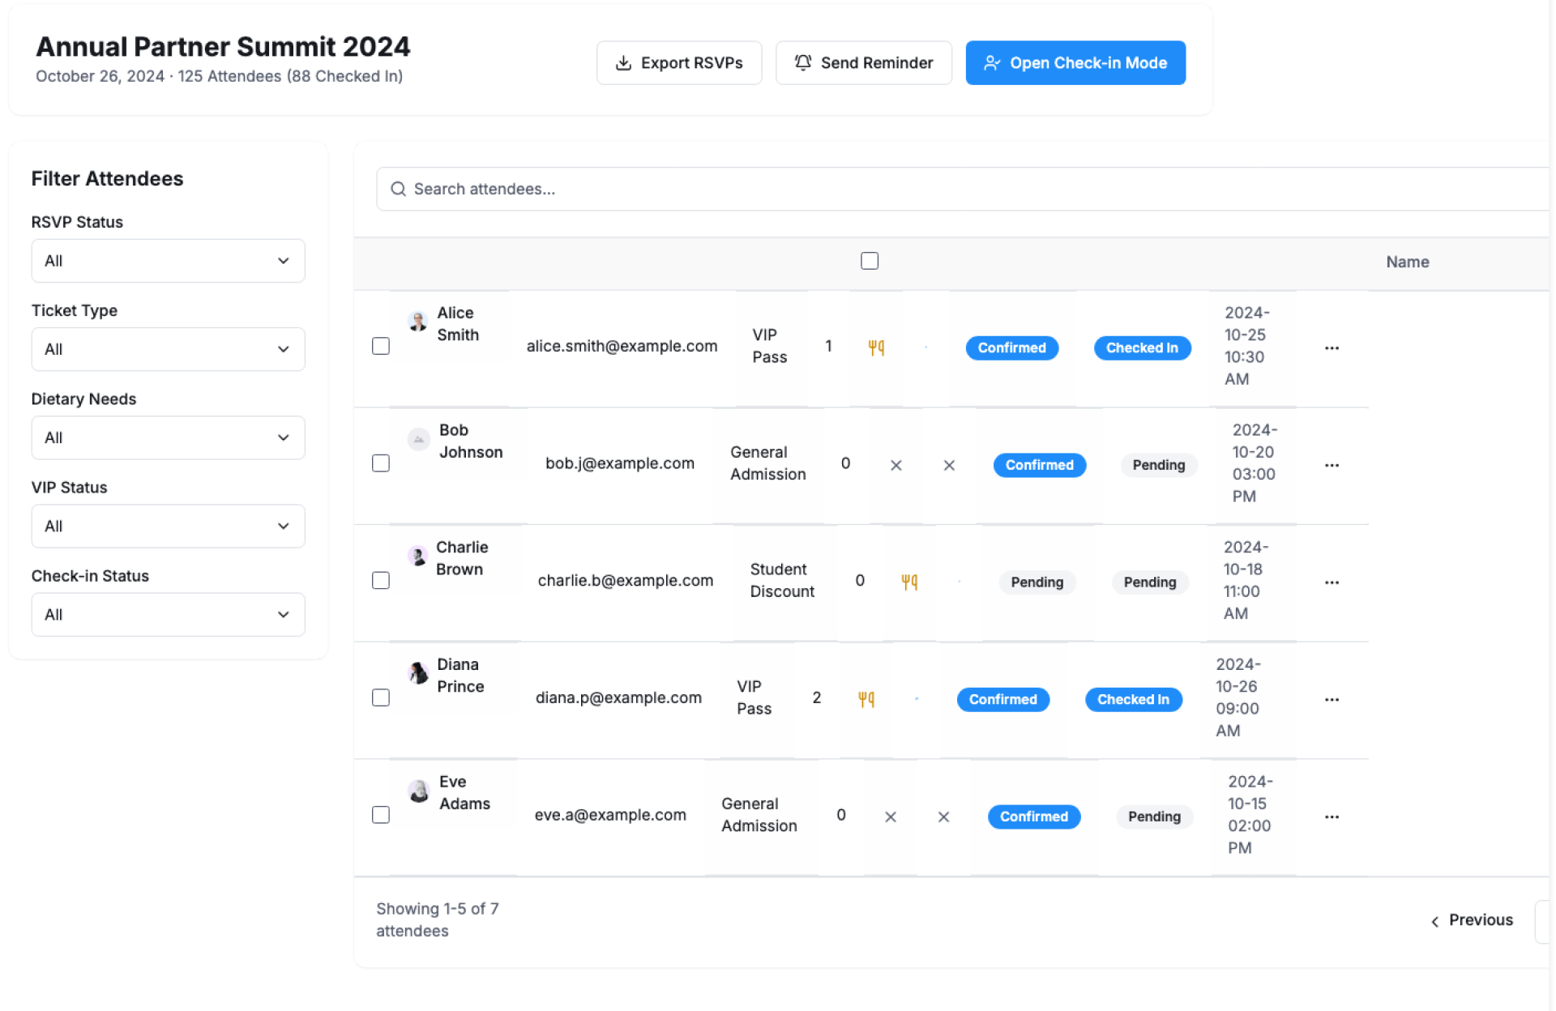Click Charlie Brown's utensils dietary icon
The width and height of the screenshot is (1556, 1011).
(909, 582)
